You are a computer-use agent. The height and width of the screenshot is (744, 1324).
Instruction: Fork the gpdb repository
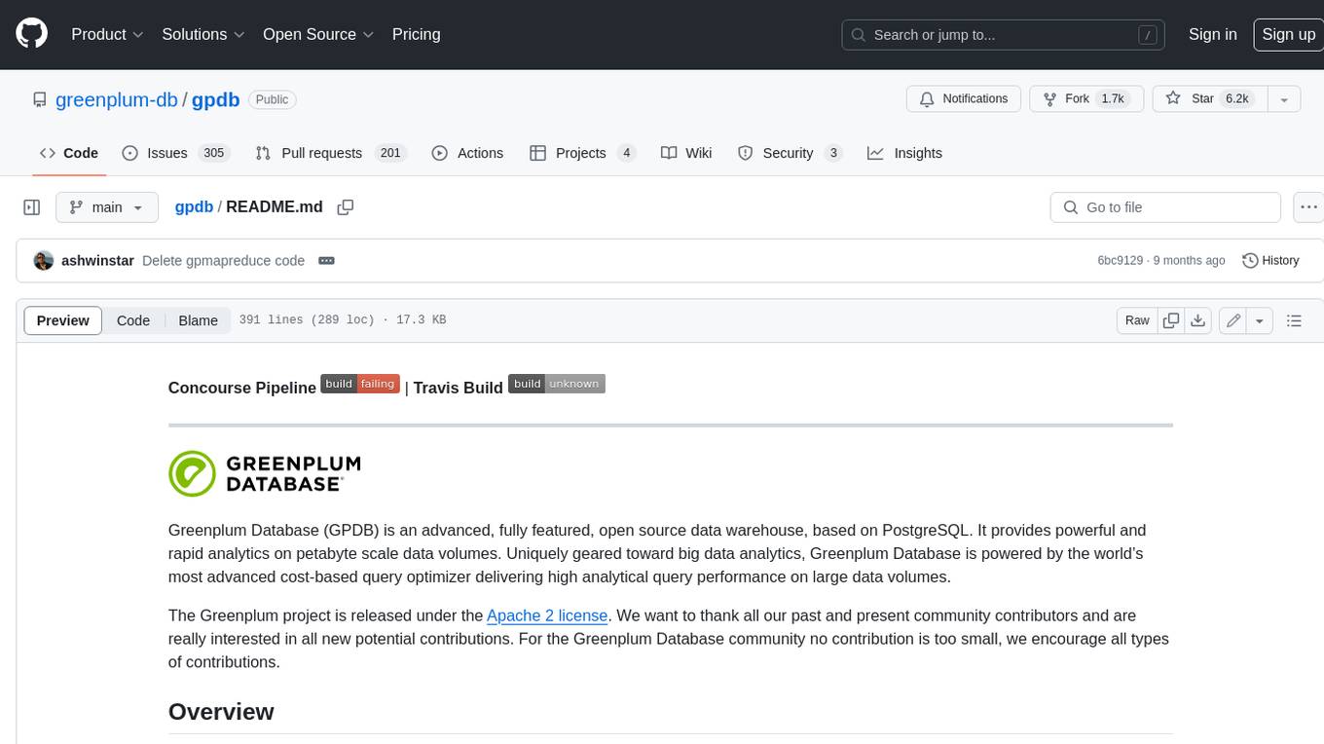[x=1085, y=99]
